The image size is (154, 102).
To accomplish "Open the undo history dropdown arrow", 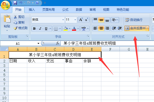I will click(x=25, y=3).
